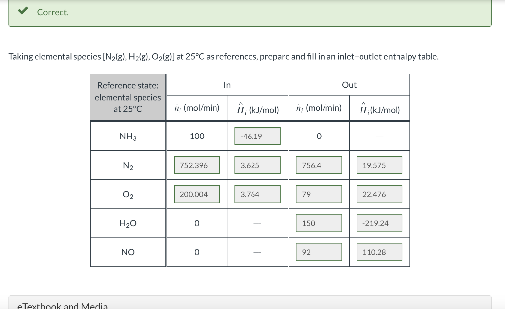This screenshot has height=309, width=505.
Task: Select the O2 outlet enthalpy field showing 22.476
Action: (x=379, y=194)
